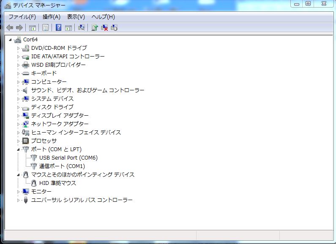Viewport: 336px width, 244px height.
Task: Select 通信ポート (COM1) entry
Action: point(62,166)
